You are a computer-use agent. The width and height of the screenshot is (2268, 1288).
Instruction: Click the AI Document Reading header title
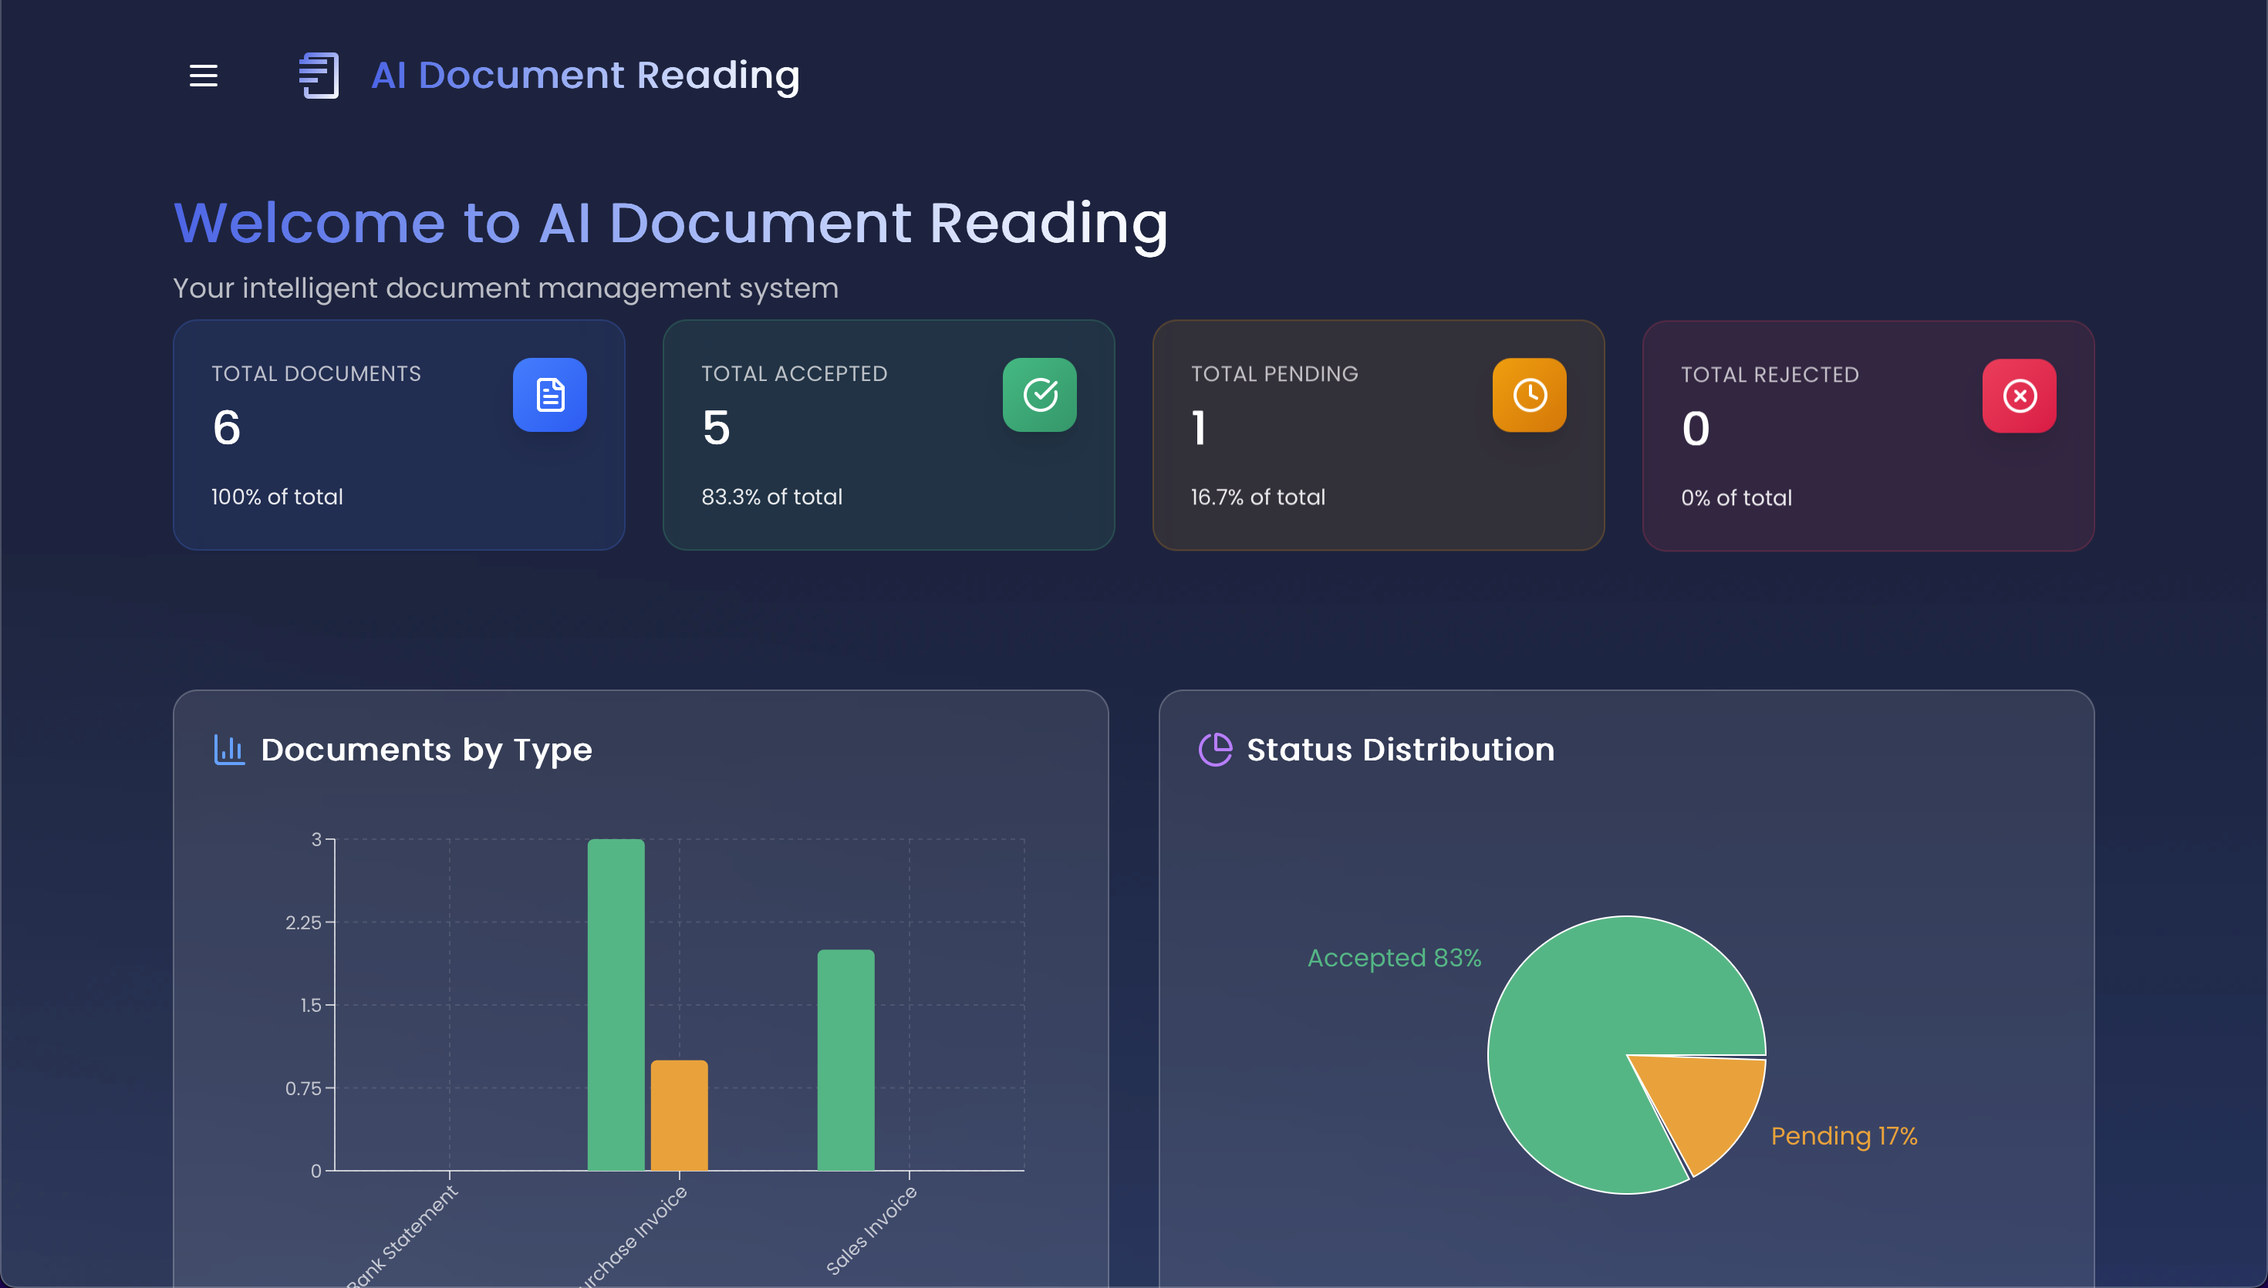click(x=585, y=76)
